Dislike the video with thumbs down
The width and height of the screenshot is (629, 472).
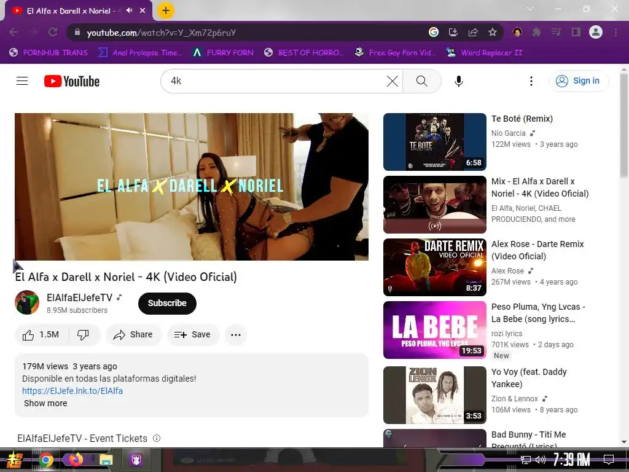(83, 335)
